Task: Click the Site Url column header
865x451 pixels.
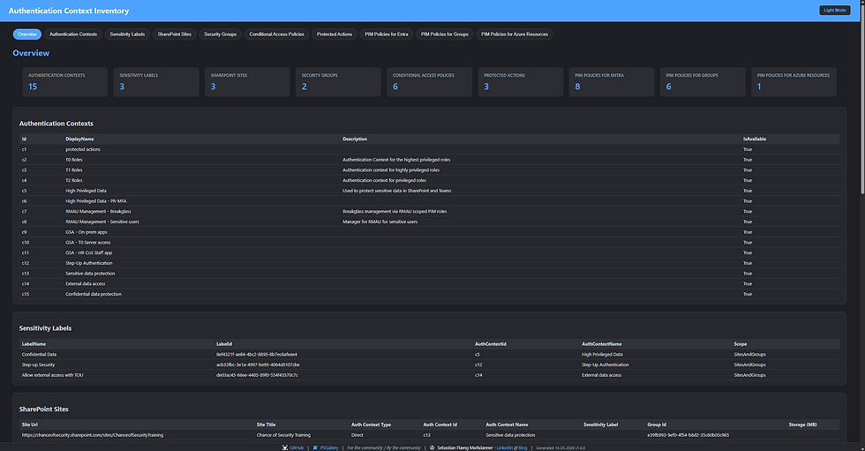Action: 30,425
